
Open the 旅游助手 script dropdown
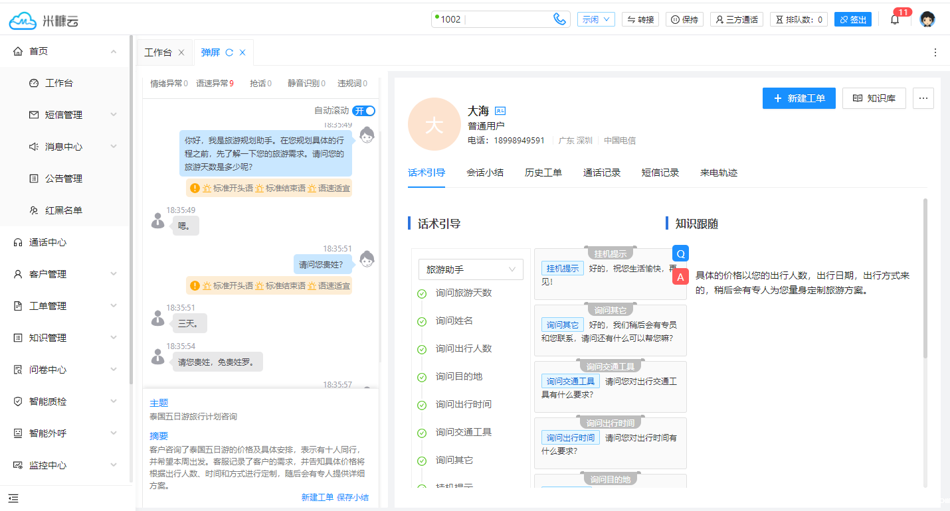pos(470,269)
